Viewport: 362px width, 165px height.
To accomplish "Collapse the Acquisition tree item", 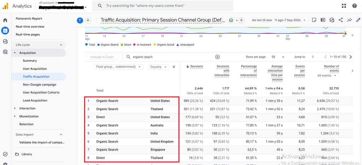I will click(x=15, y=53).
